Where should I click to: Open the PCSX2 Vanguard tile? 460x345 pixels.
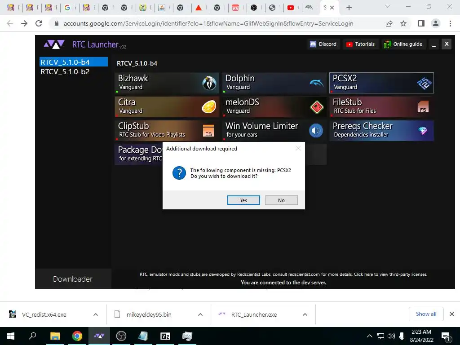tap(381, 83)
